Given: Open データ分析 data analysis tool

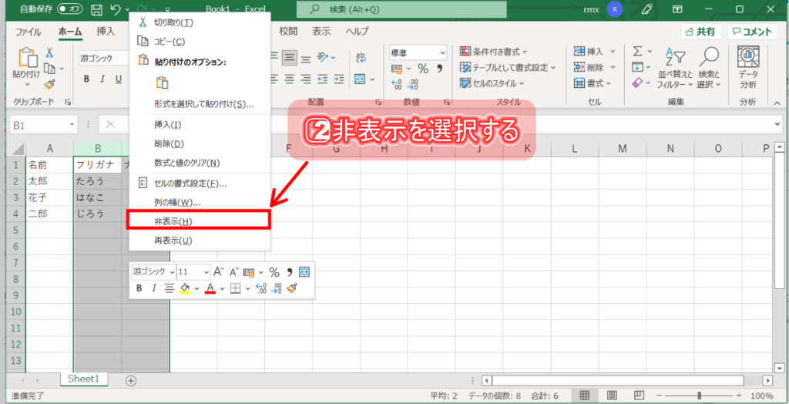Looking at the screenshot, I should click(747, 66).
